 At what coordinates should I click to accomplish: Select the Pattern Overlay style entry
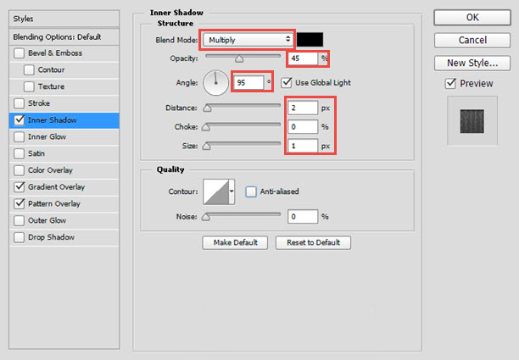coord(54,203)
